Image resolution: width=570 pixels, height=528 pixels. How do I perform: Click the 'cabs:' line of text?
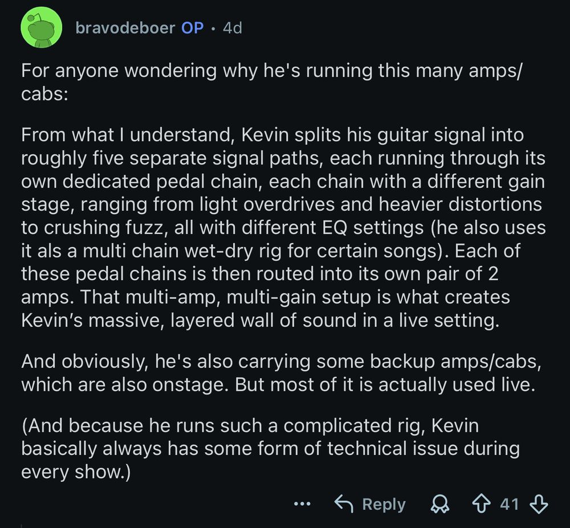[44, 94]
